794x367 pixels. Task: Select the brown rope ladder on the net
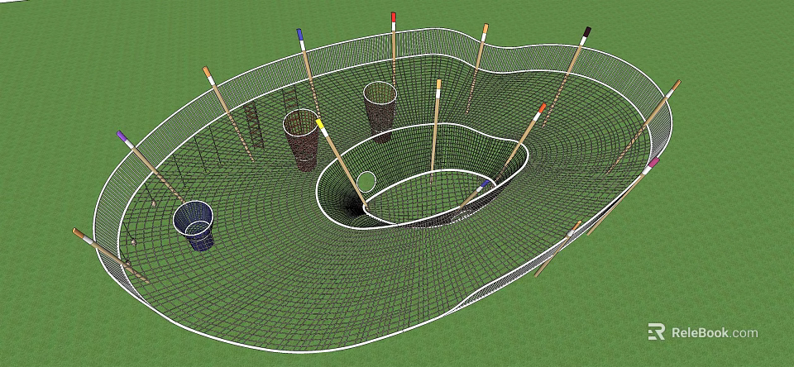click(x=254, y=126)
